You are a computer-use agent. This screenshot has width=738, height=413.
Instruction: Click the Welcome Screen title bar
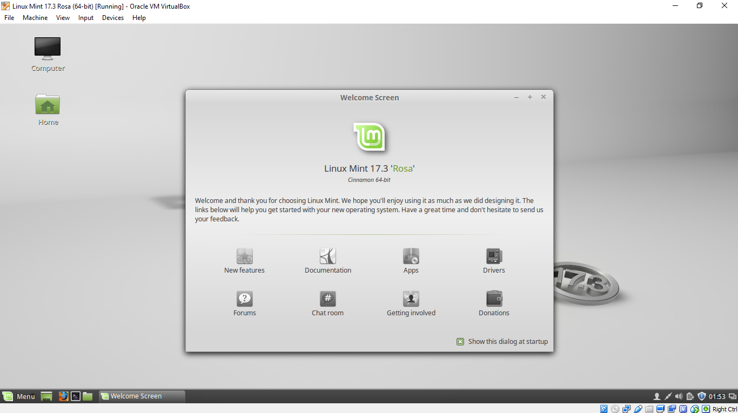[370, 98]
